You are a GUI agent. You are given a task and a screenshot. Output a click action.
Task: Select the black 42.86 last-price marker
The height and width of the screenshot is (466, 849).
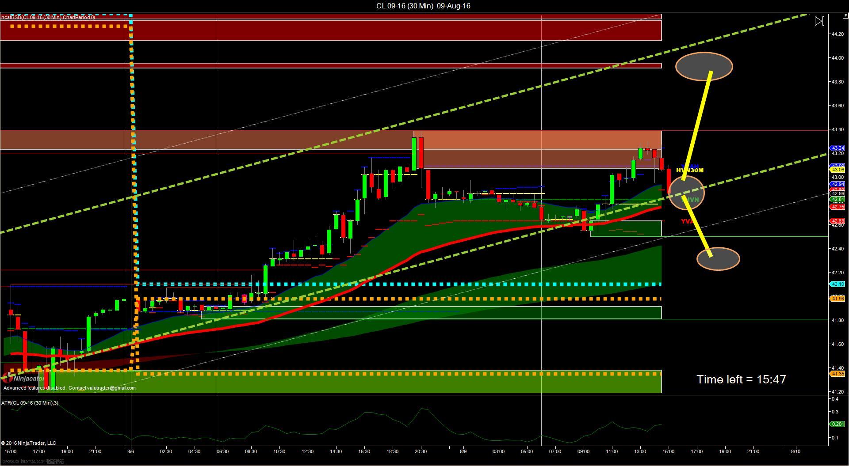[838, 193]
